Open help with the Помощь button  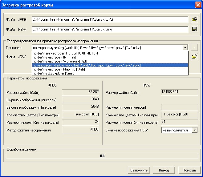pyautogui.click(x=189, y=170)
